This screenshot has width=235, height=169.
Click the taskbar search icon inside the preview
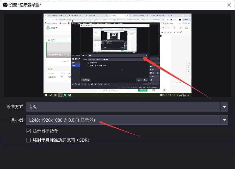point(51,95)
